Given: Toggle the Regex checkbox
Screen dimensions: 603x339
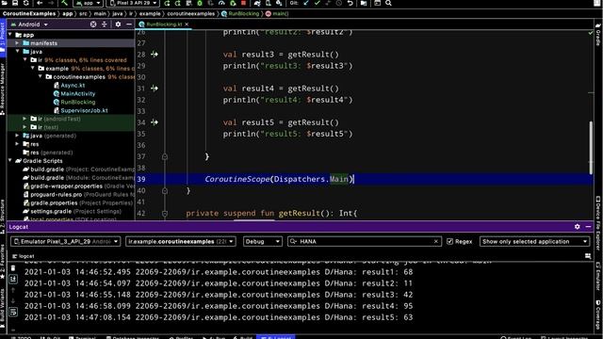Looking at the screenshot, I should pyautogui.click(x=450, y=241).
